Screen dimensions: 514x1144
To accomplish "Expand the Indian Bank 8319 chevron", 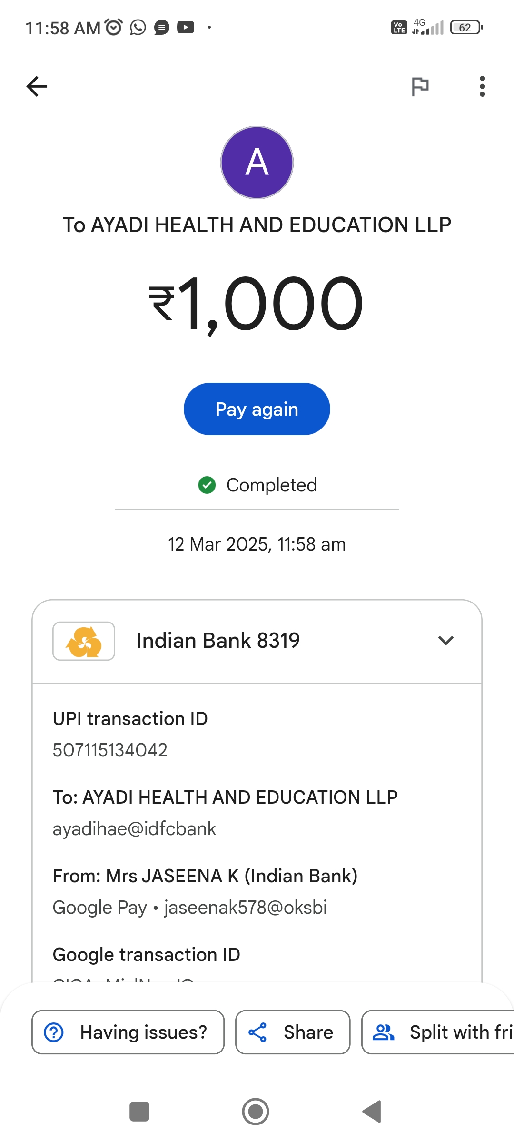I will point(445,641).
